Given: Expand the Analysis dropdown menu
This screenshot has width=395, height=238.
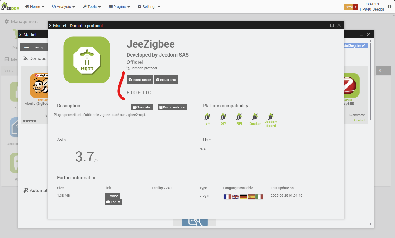Looking at the screenshot, I should click(x=64, y=7).
